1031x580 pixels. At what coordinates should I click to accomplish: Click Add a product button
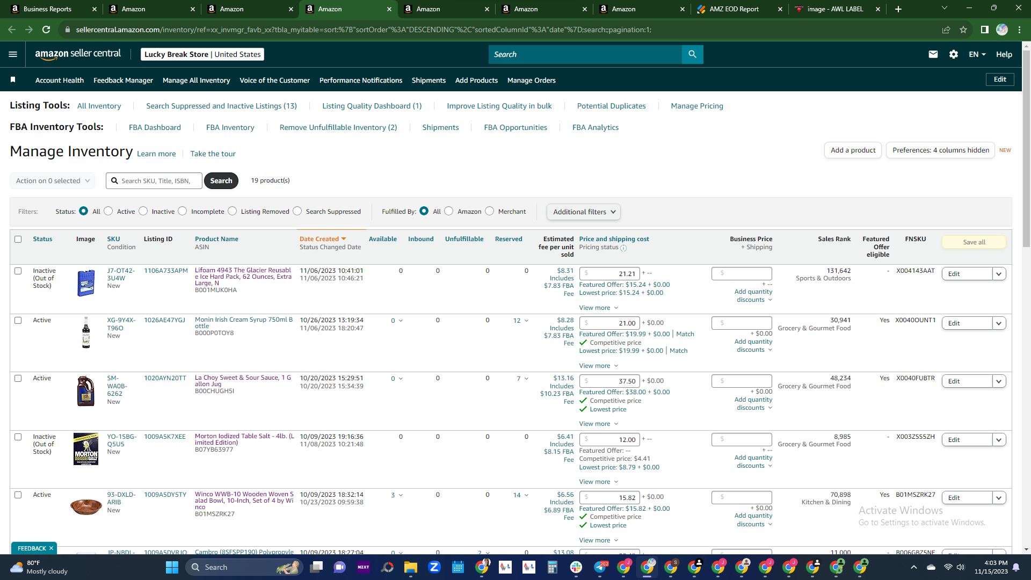[x=853, y=150]
